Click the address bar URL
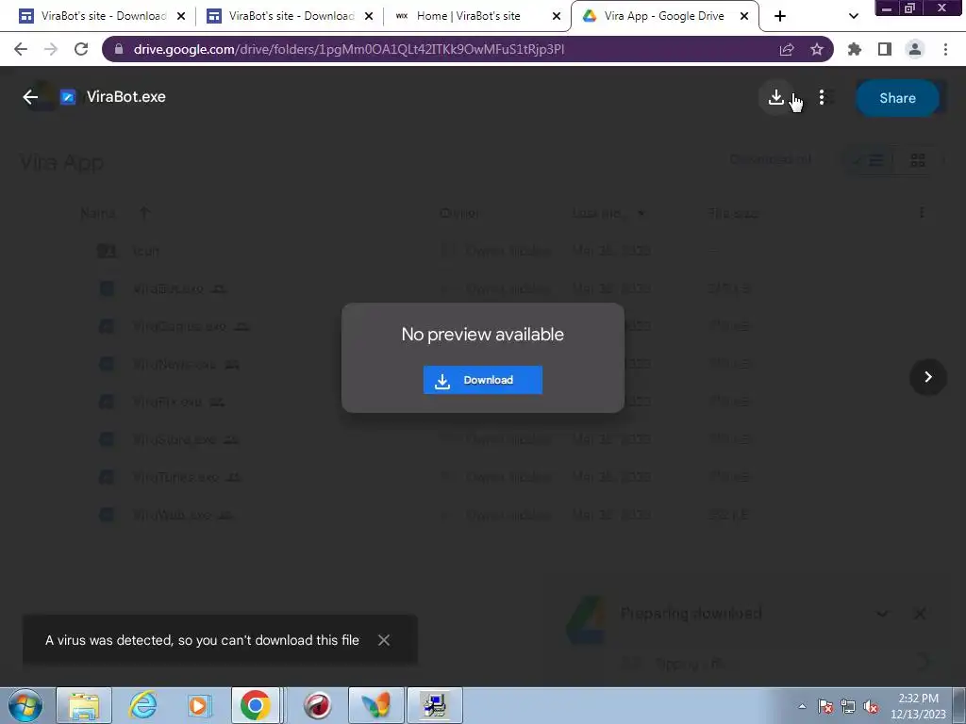 pyautogui.click(x=349, y=49)
